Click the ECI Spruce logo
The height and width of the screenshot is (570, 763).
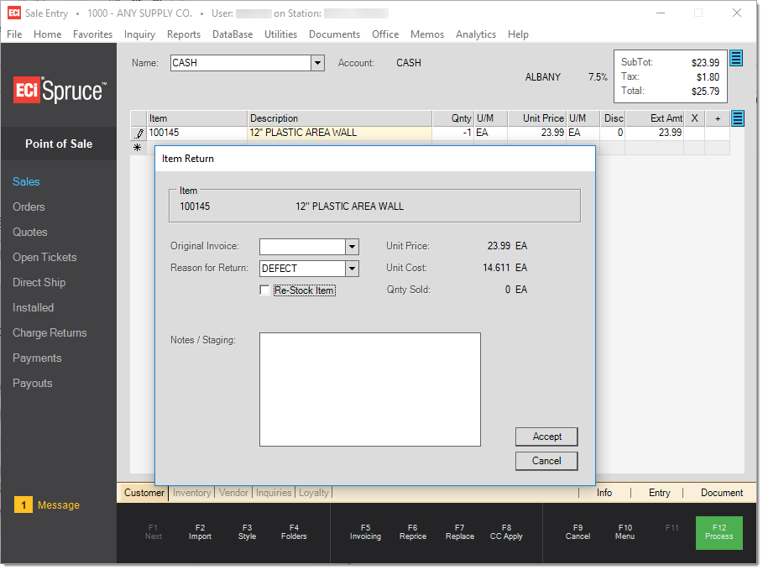click(x=59, y=91)
